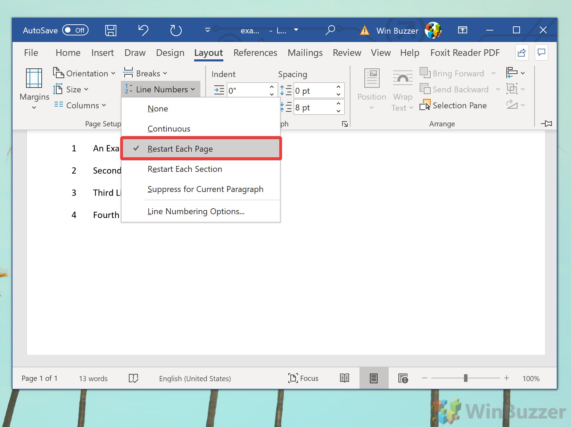Click the Redo icon
This screenshot has height=427, width=571.
[176, 31]
